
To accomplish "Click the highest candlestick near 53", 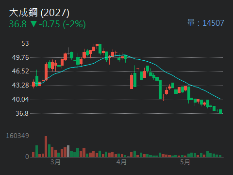I will pyautogui.click(x=97, y=46).
